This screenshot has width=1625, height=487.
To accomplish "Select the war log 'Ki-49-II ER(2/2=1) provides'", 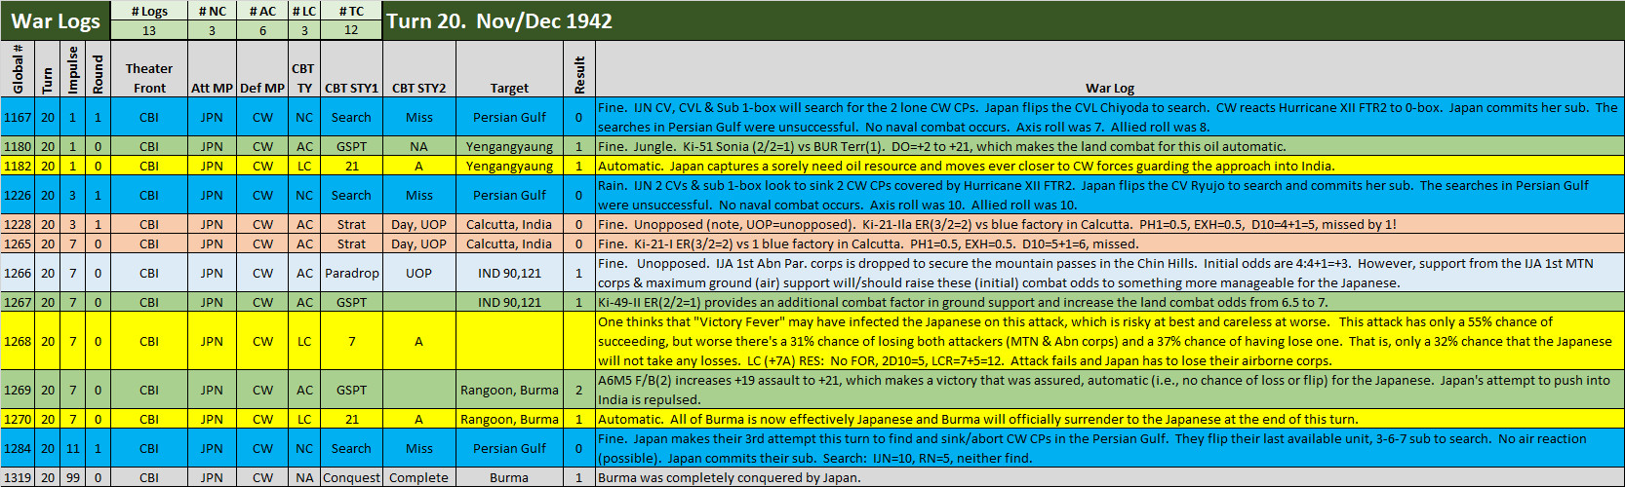I will pyautogui.click(x=1110, y=302).
